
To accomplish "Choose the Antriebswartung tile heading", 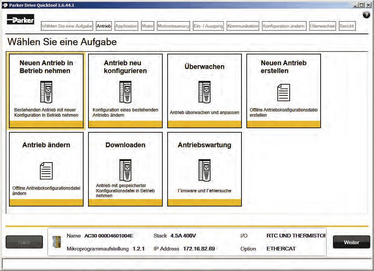I will pyautogui.click(x=205, y=145).
